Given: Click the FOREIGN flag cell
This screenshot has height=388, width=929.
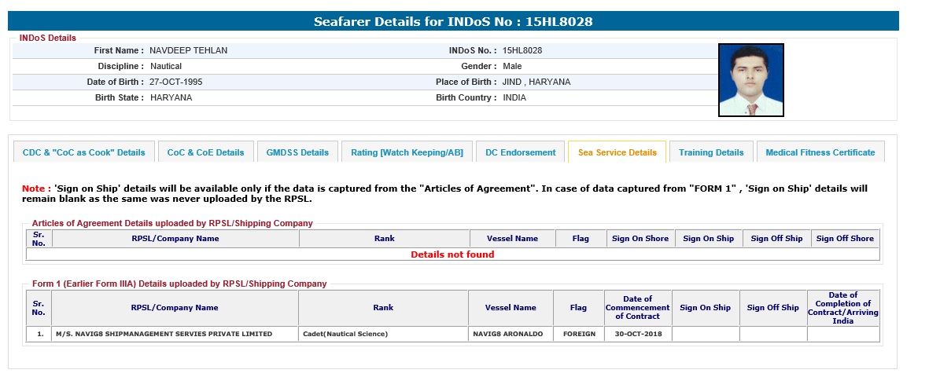Looking at the screenshot, I should point(578,334).
